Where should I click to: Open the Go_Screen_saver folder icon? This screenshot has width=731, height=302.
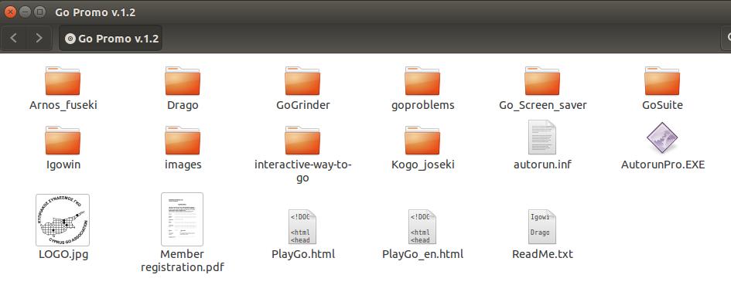pos(543,81)
